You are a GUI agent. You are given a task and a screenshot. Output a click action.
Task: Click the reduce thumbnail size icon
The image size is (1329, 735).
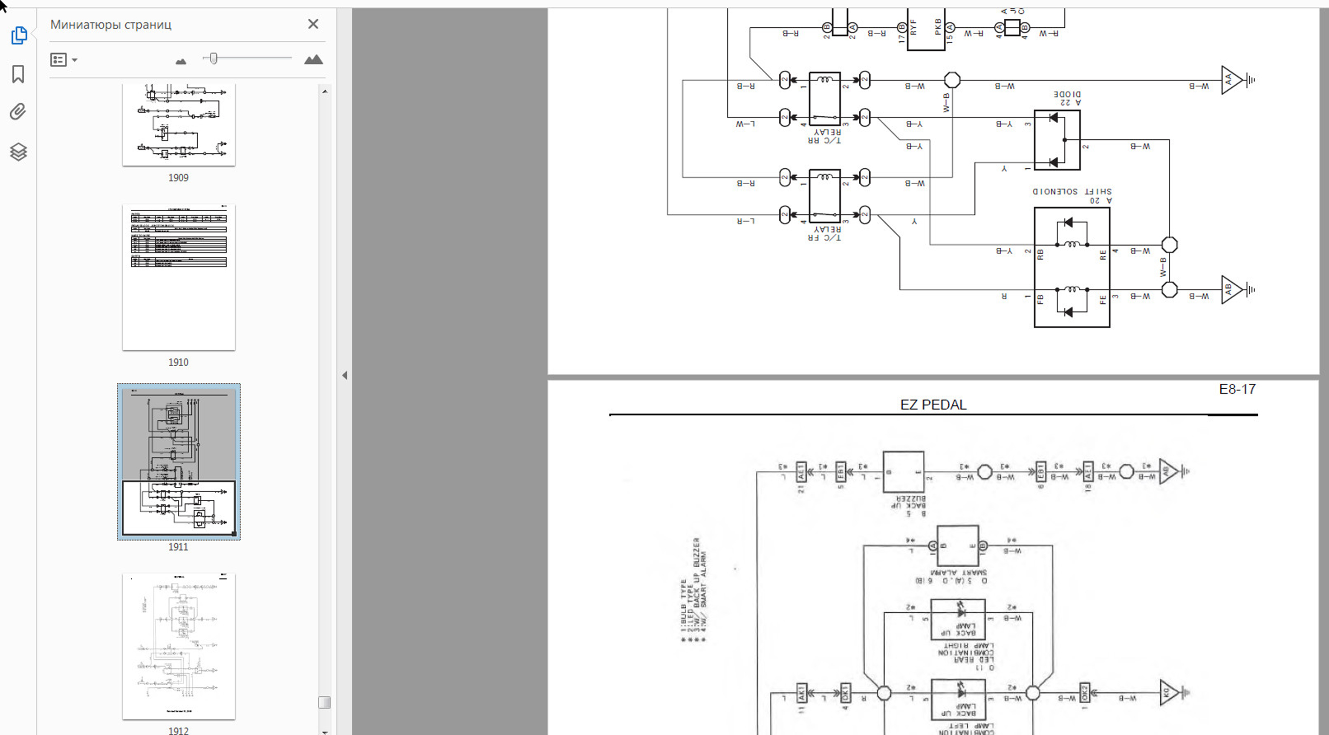point(181,61)
